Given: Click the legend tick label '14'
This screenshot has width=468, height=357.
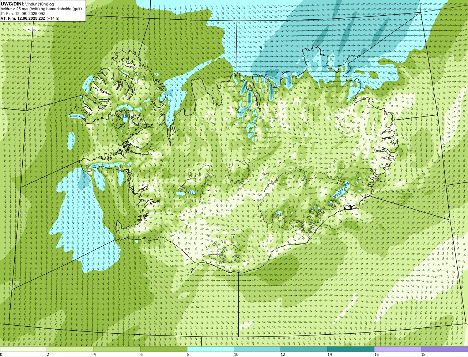Looking at the screenshot, I should tap(330, 354).
